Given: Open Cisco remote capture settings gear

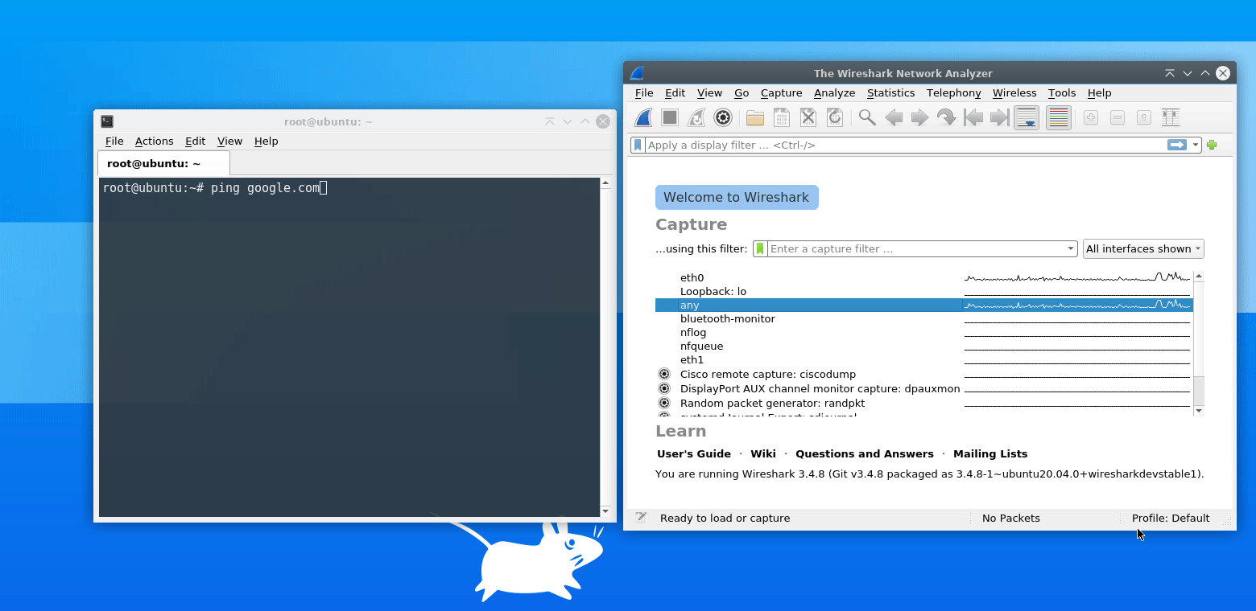Looking at the screenshot, I should (664, 374).
